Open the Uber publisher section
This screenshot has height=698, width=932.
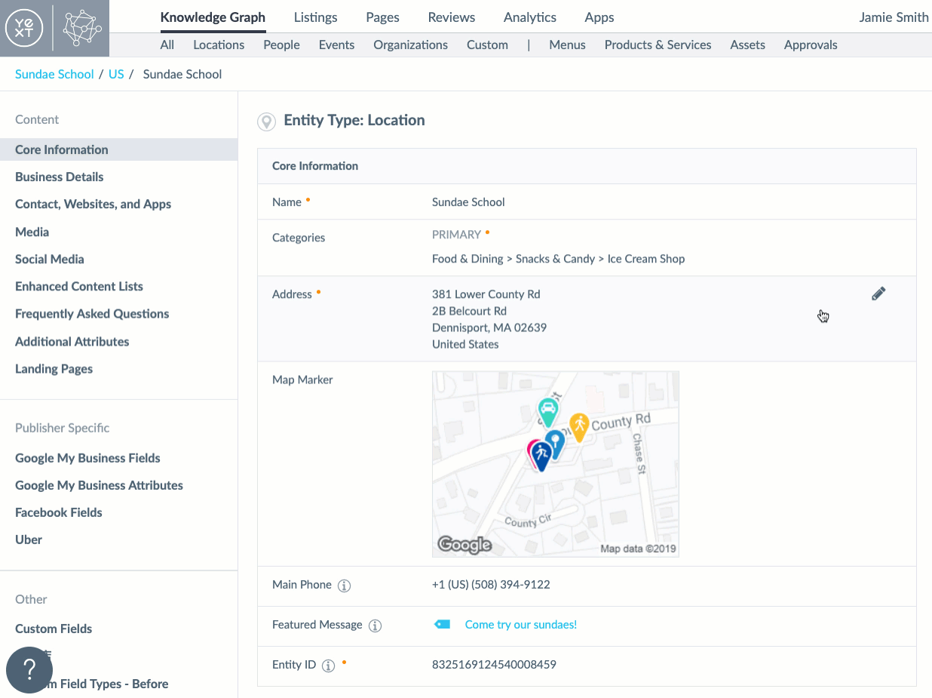[29, 540]
